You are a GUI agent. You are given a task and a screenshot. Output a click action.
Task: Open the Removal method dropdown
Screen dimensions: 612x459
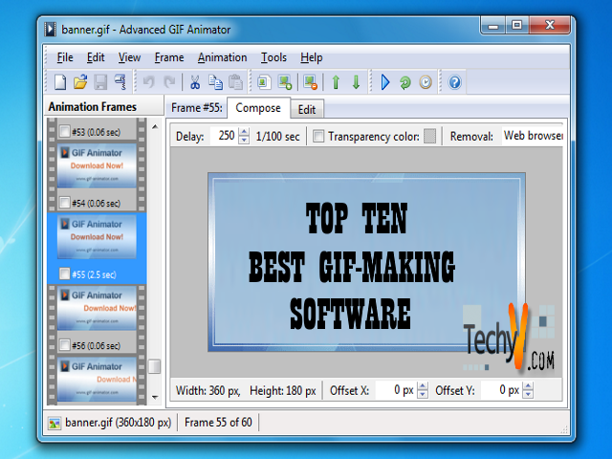coord(533,137)
